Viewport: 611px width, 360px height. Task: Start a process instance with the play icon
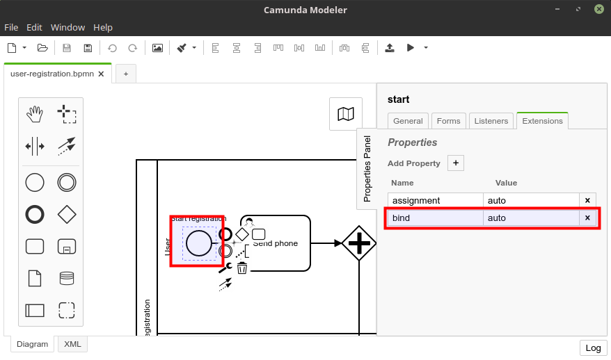click(411, 47)
